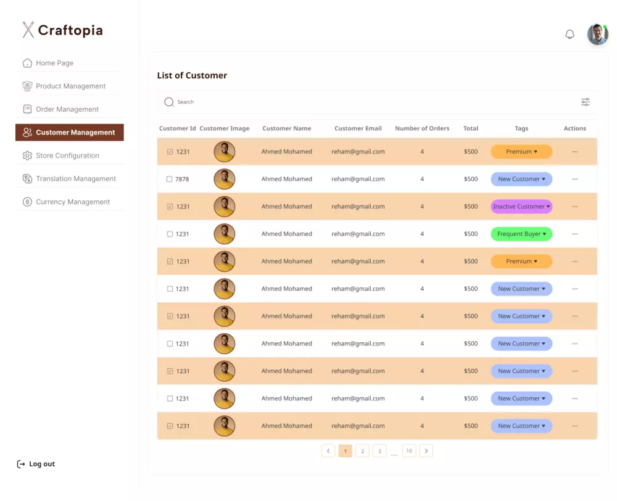Click inside the Search input field
Image resolution: width=617 pixels, height=501 pixels.
pos(247,102)
